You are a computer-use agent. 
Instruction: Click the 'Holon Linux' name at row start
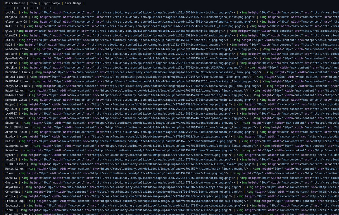14,95
